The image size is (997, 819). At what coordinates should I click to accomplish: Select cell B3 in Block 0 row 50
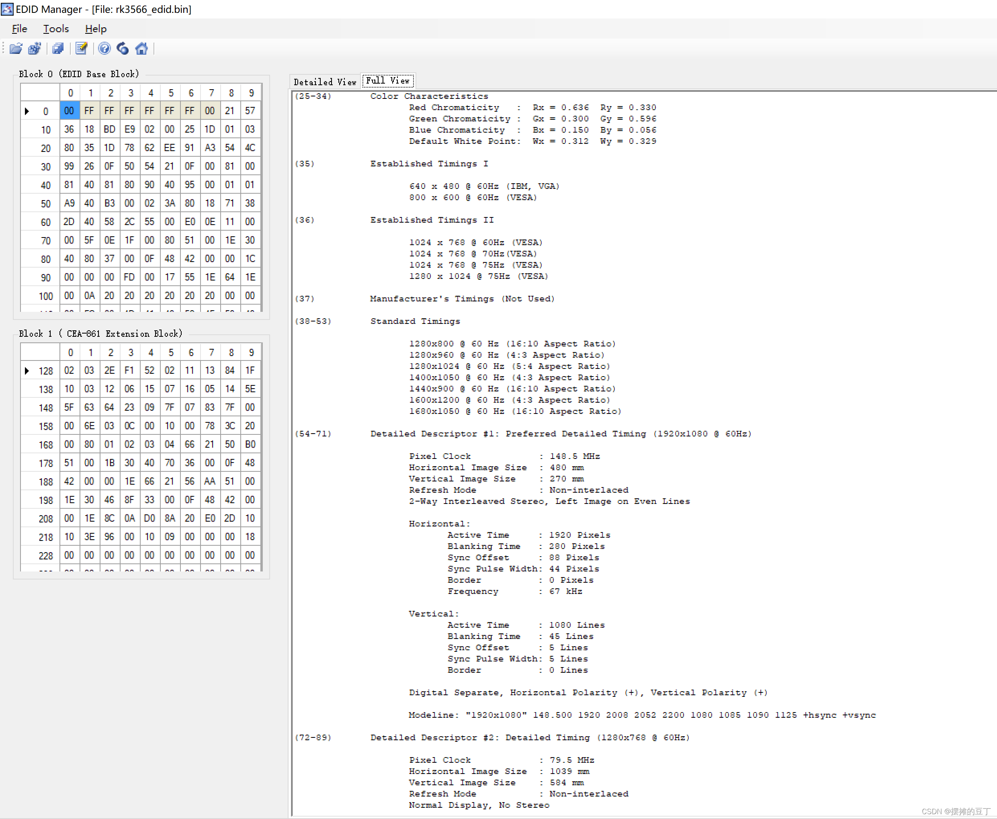(109, 203)
